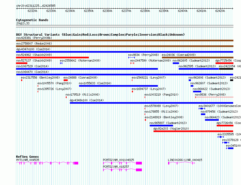Open the nsv9834 (Perry2008) variant label
241x185 pixels.
point(144,55)
